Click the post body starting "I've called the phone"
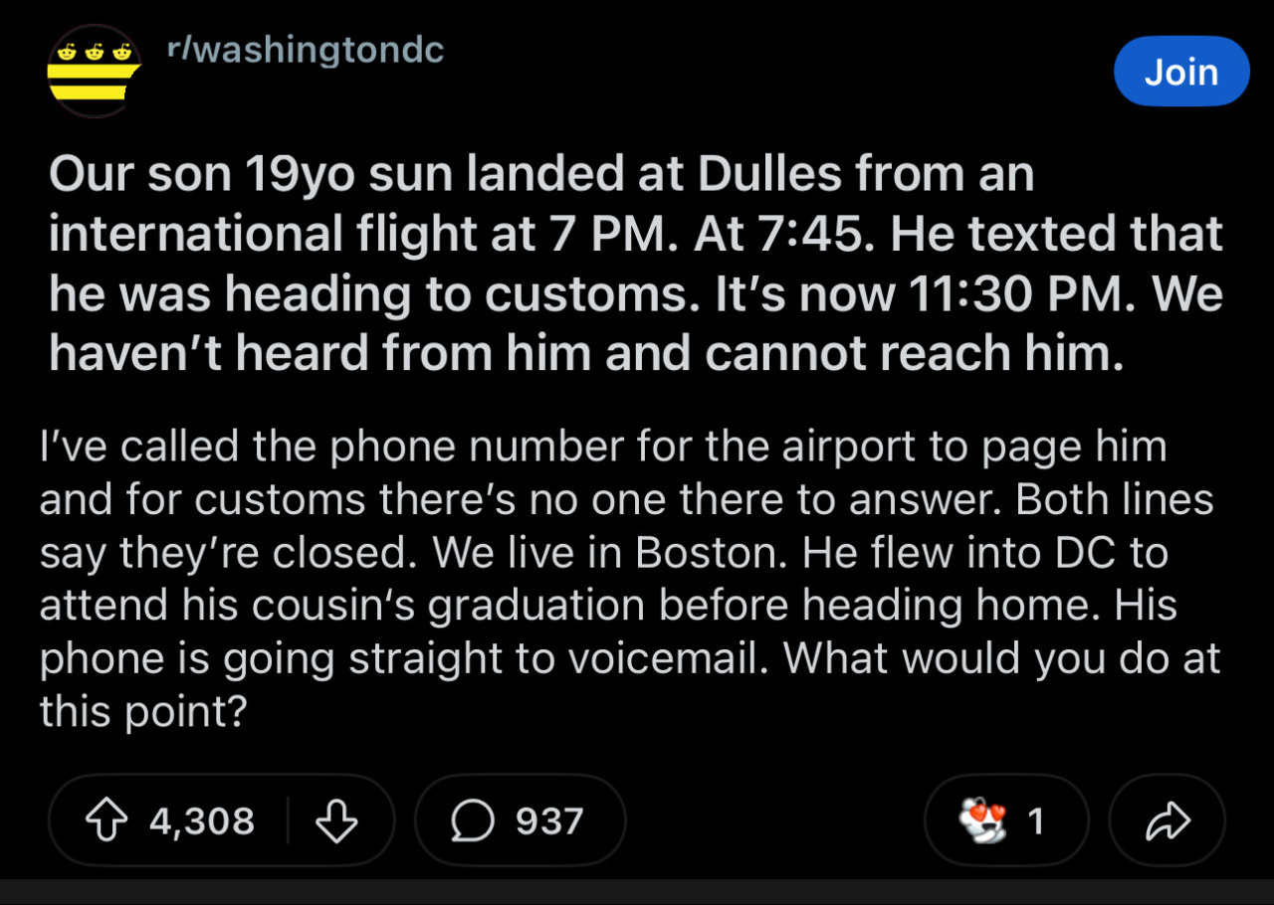This screenshot has height=905, width=1274. click(629, 580)
